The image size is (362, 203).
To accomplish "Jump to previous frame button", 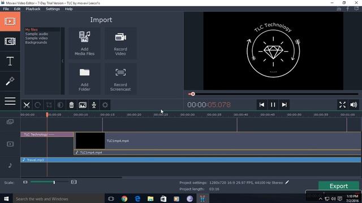I will (x=261, y=105).
